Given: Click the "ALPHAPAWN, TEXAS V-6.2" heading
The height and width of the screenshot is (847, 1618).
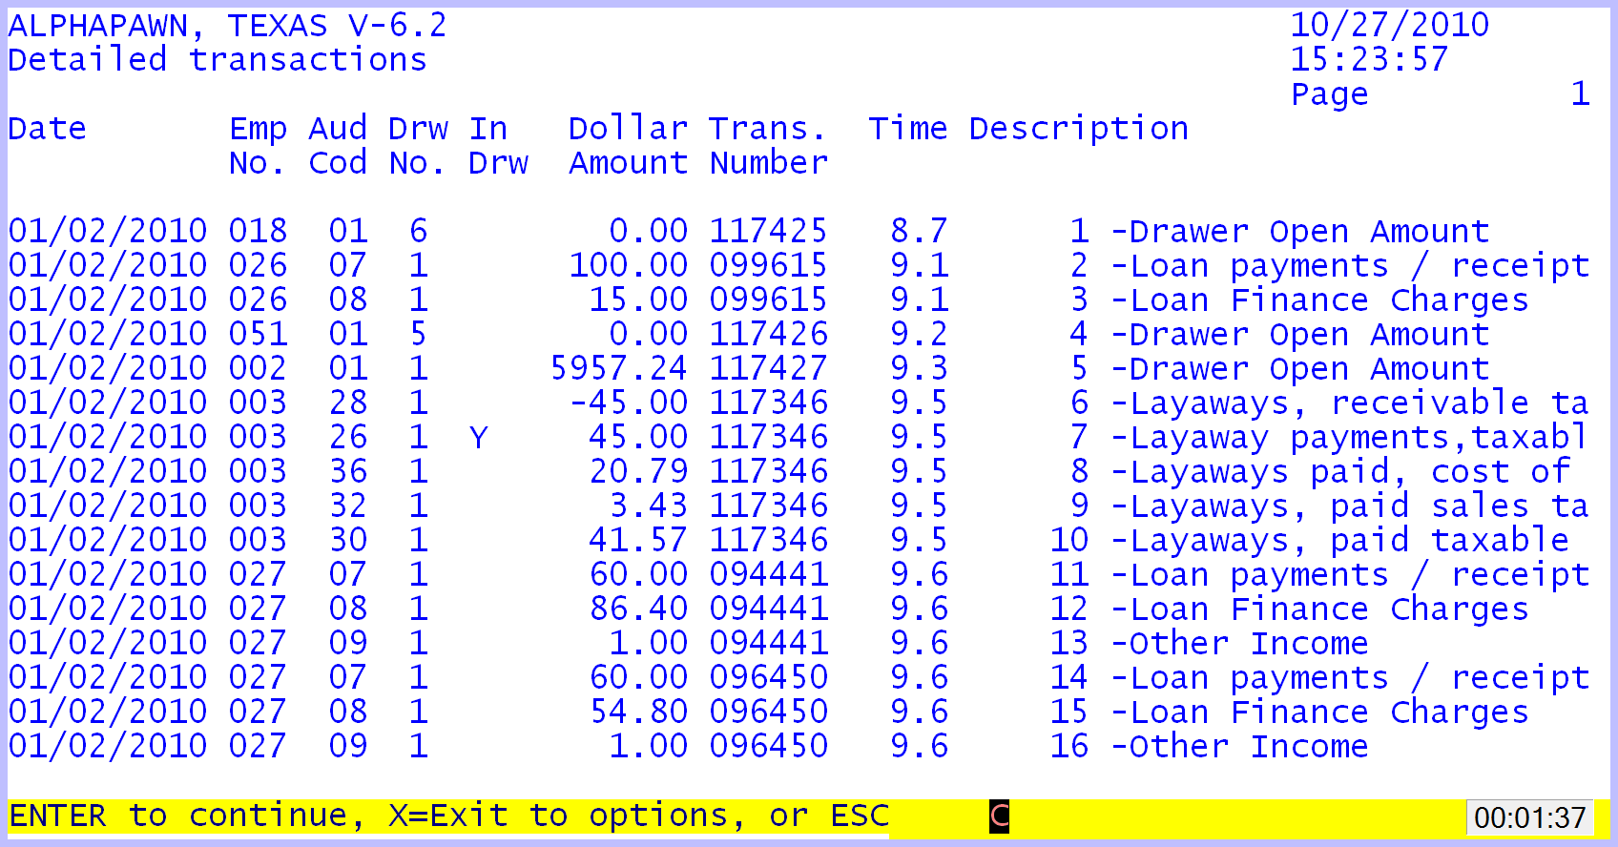Looking at the screenshot, I should tap(227, 26).
